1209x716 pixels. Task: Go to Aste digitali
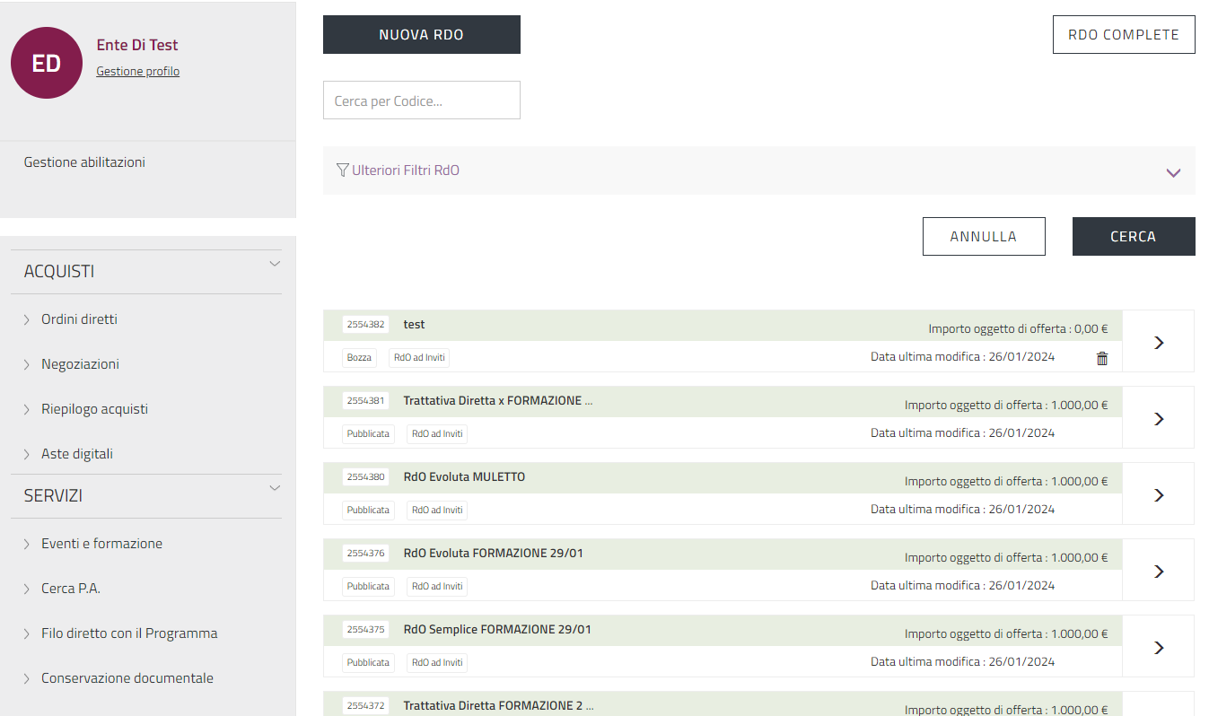coord(77,454)
